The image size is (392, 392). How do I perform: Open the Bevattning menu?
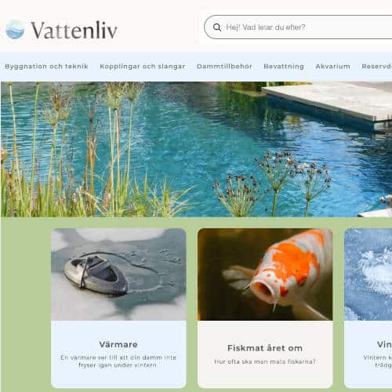[x=284, y=67]
